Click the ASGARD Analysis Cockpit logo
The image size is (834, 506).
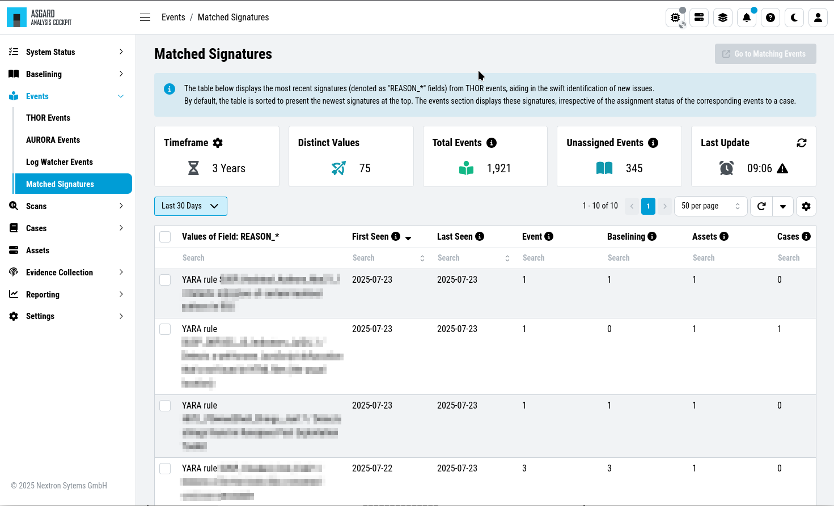click(40, 18)
